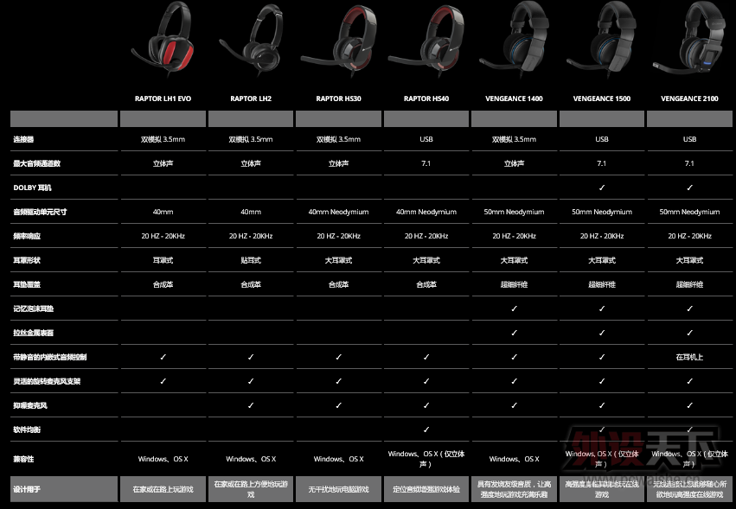736x509 pixels.
Task: Click the 频率响应 row label
Action: (x=28, y=236)
